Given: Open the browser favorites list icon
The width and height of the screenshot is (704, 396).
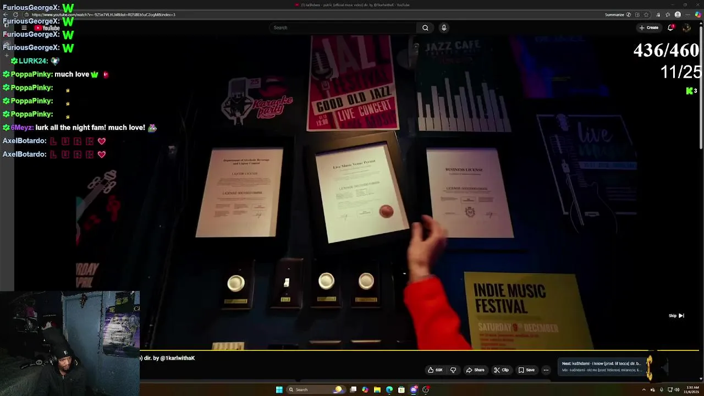Looking at the screenshot, I should coord(668,15).
